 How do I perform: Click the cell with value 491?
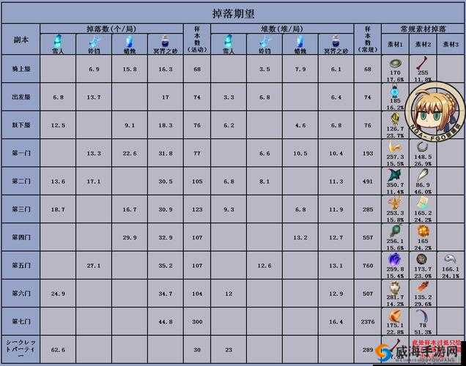[x=368, y=182]
